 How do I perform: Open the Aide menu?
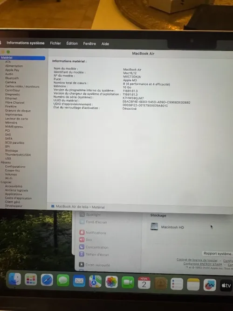[x=105, y=44]
